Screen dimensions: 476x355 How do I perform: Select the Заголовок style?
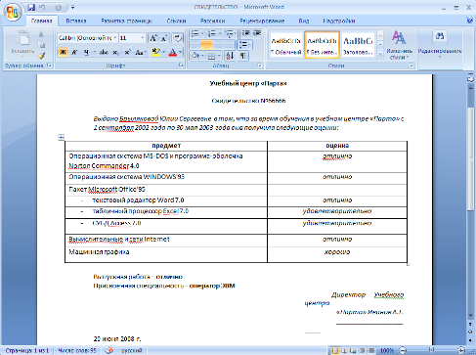click(x=358, y=45)
